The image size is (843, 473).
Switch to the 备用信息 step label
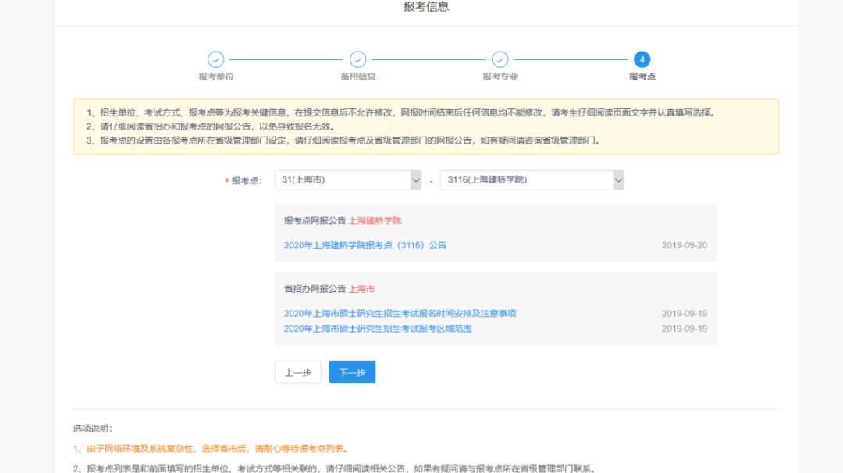[x=357, y=76]
